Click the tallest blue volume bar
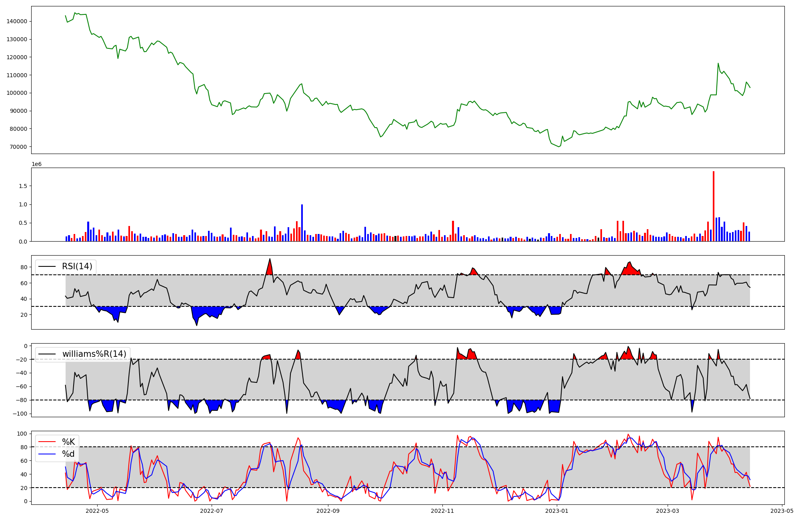This screenshot has height=520, width=800. pos(302,222)
